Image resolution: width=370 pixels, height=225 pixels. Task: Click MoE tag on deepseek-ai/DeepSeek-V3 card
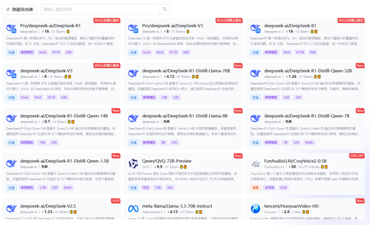coord(38,97)
